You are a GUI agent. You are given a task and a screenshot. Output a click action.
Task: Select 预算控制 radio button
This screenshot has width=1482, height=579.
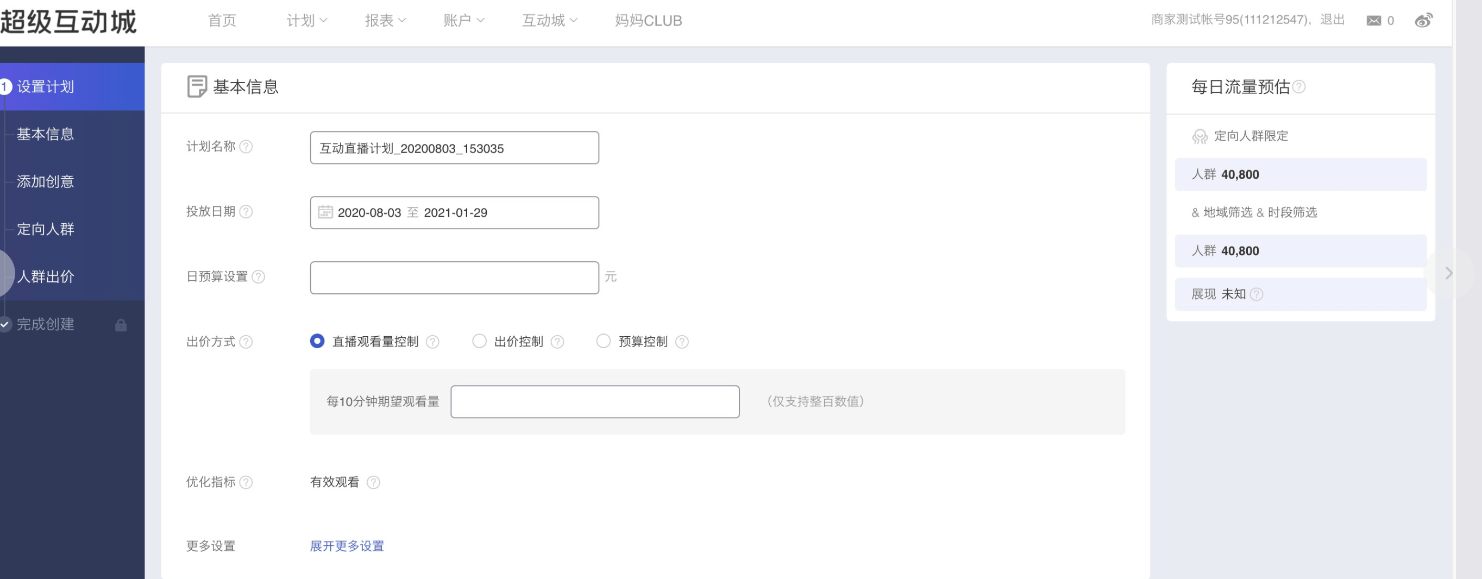(604, 341)
